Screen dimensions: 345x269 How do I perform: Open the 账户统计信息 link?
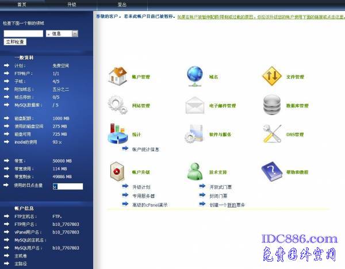click(145, 149)
